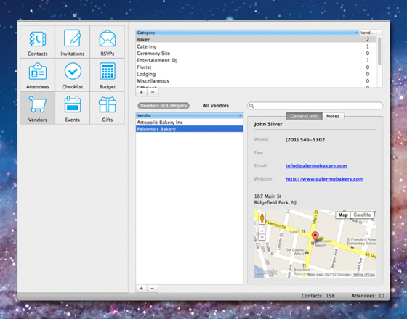Select the Ceremony Site category row

256,54
